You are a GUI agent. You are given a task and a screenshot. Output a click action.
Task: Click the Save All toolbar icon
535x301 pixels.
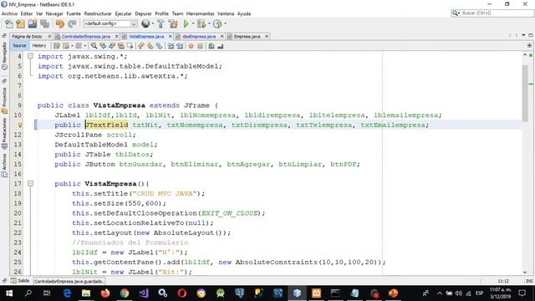(x=44, y=24)
